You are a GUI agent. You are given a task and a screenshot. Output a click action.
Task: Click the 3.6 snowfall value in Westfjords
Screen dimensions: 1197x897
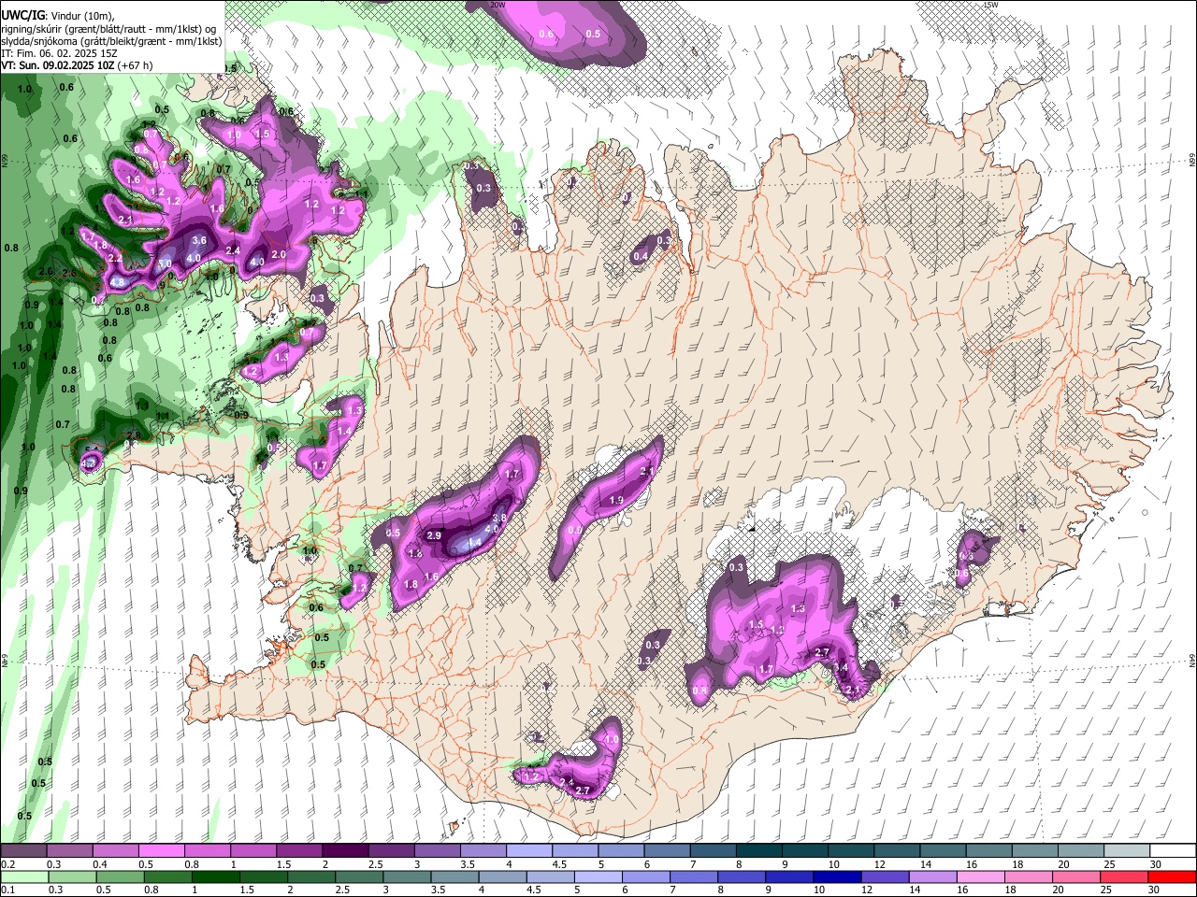click(x=198, y=240)
